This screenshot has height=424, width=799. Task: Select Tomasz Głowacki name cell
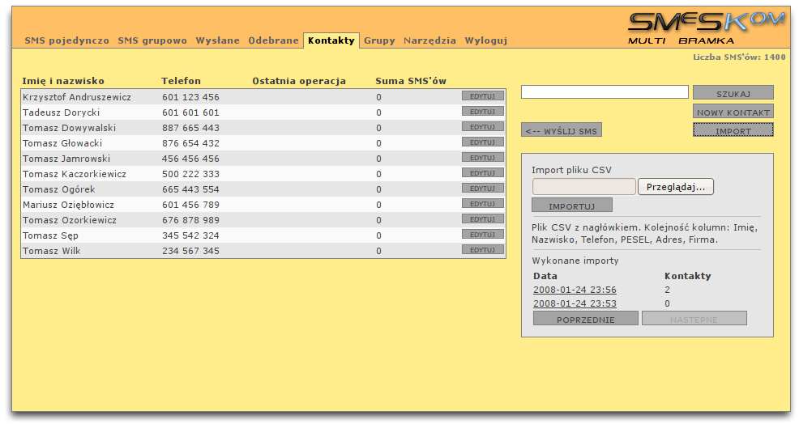click(x=62, y=143)
